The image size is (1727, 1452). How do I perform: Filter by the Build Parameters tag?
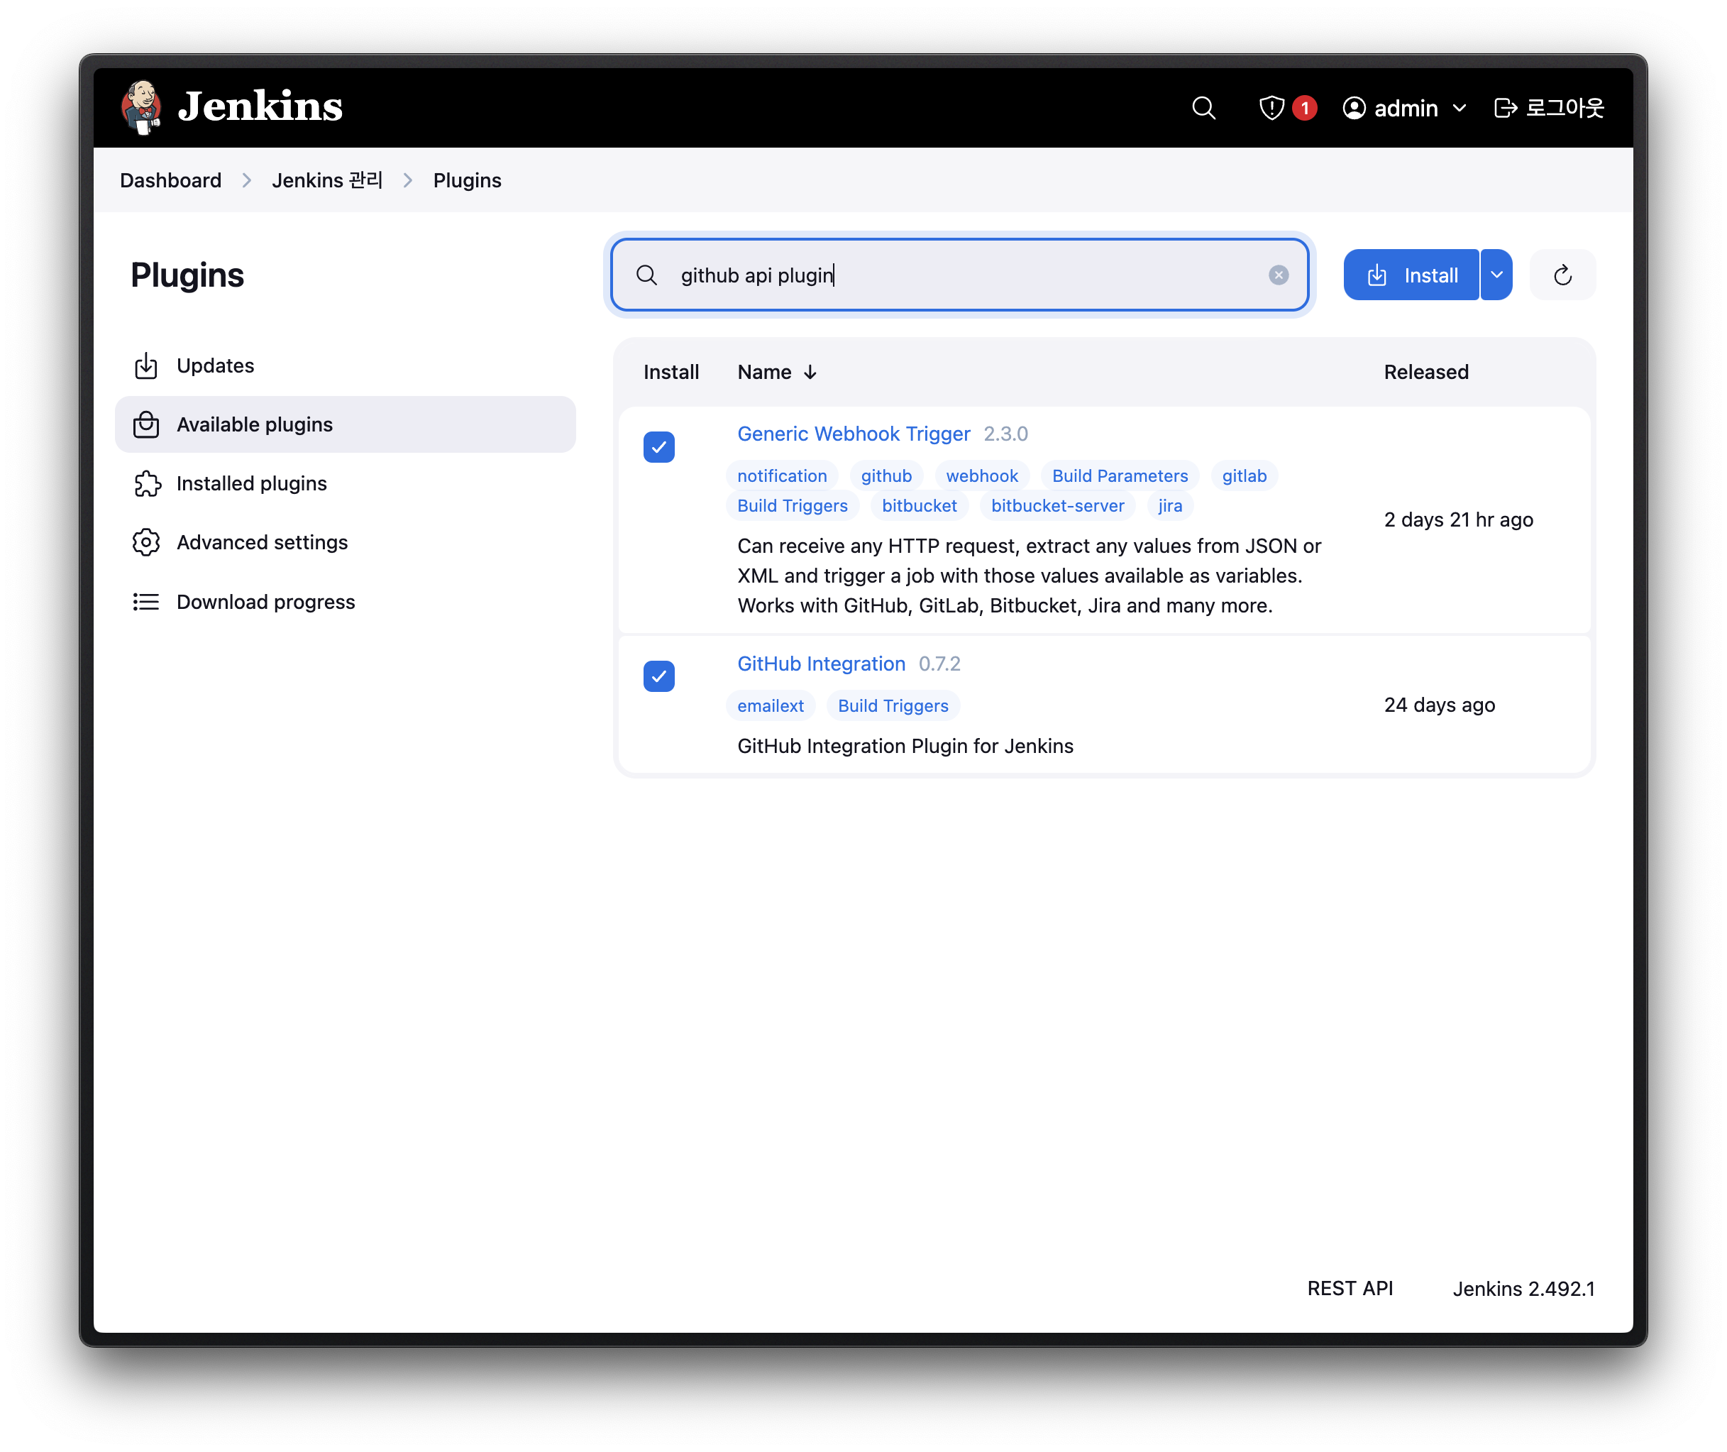click(x=1120, y=475)
